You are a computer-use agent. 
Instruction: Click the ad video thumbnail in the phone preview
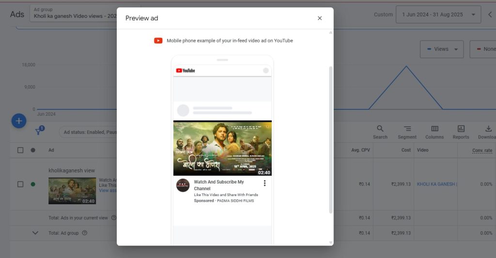(x=222, y=148)
